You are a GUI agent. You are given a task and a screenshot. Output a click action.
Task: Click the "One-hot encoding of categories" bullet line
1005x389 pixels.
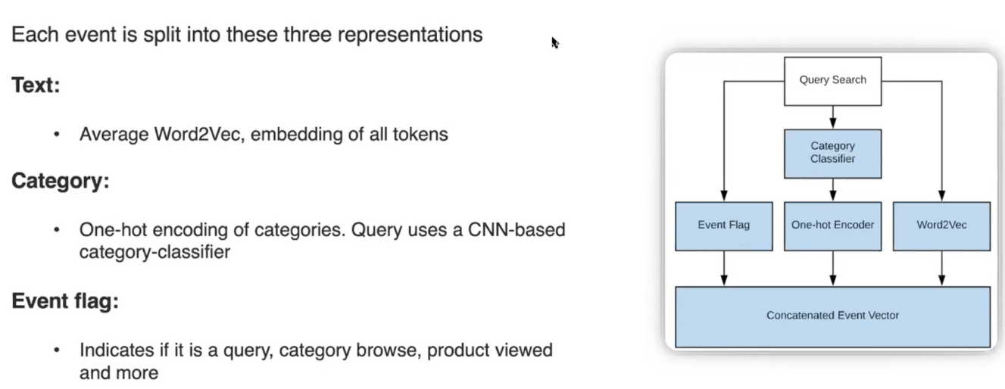click(322, 230)
